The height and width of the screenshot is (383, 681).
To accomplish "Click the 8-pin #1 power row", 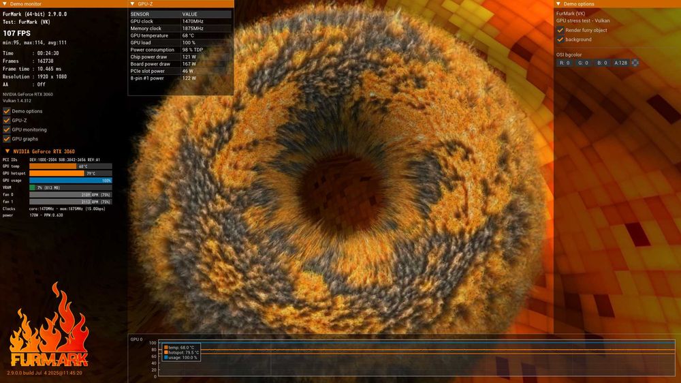I will pyautogui.click(x=180, y=78).
